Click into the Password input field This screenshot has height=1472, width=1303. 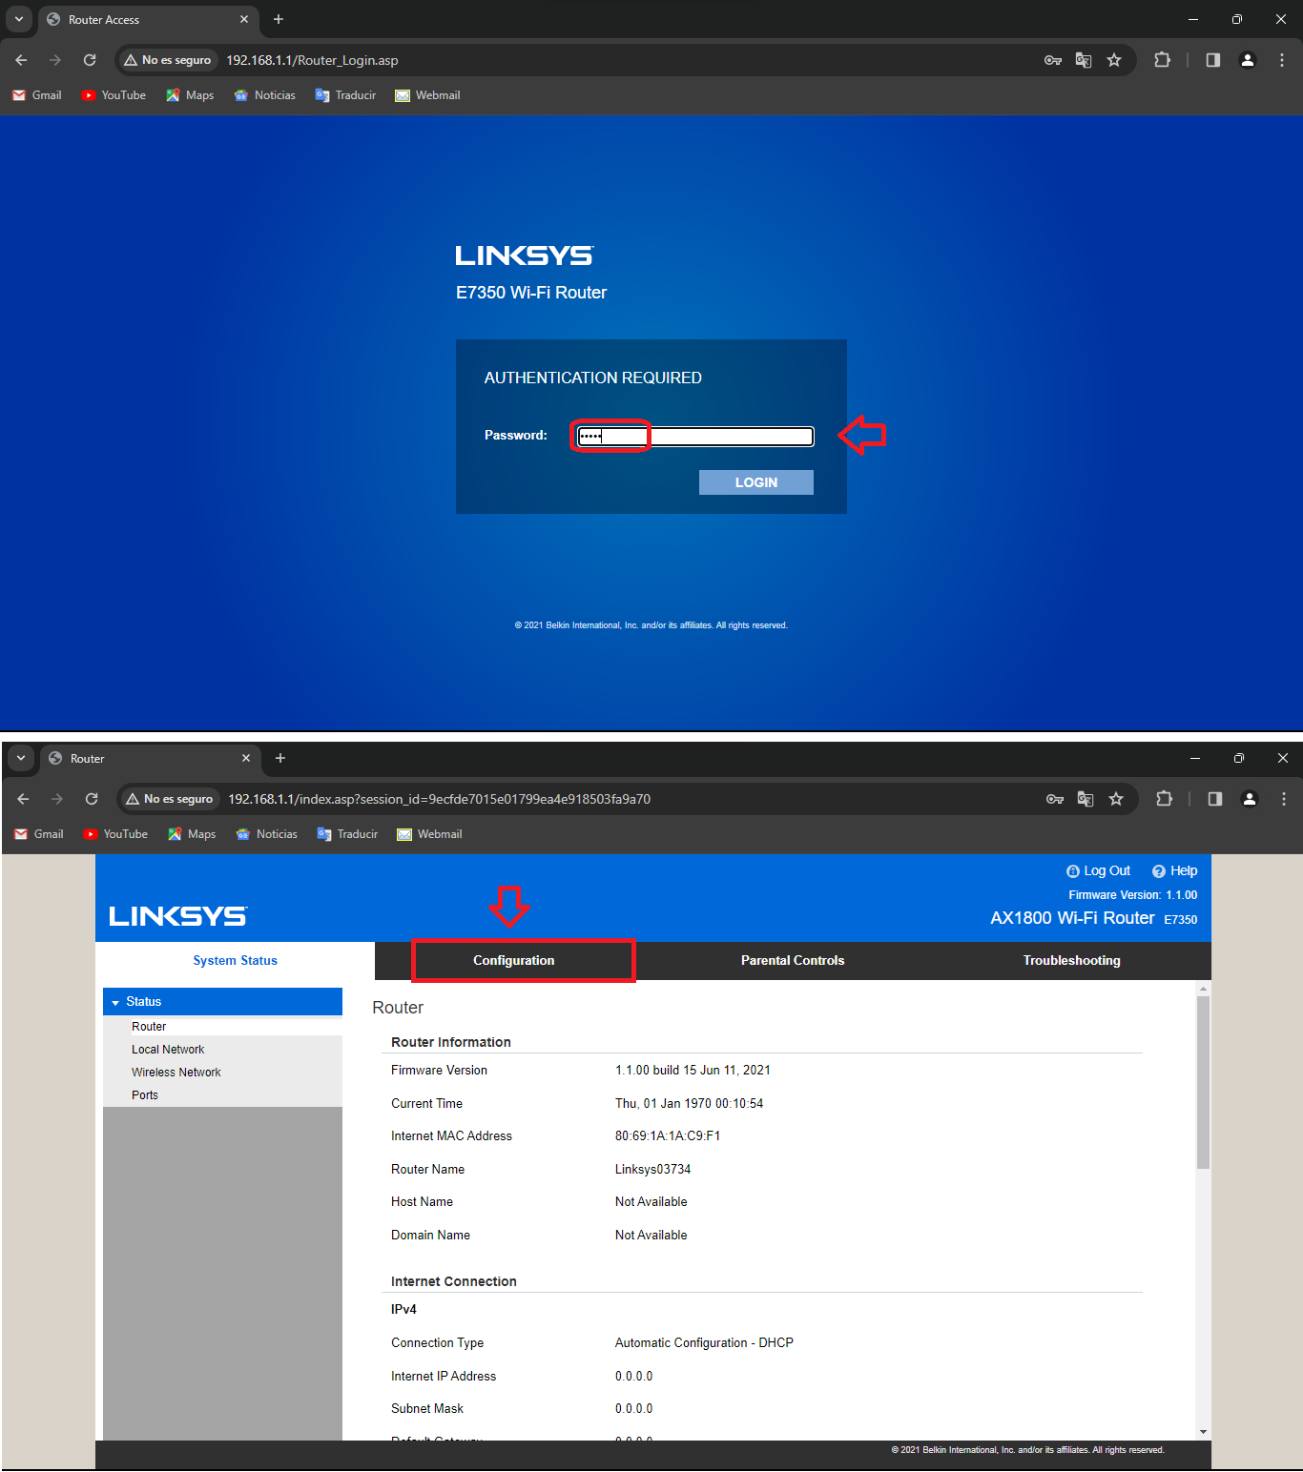(x=695, y=437)
